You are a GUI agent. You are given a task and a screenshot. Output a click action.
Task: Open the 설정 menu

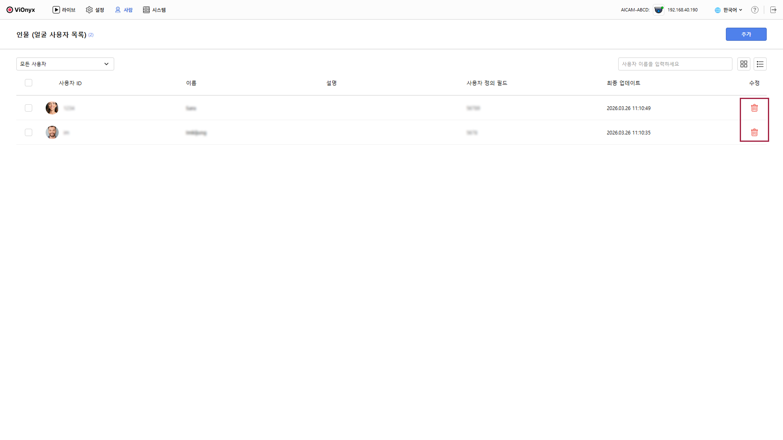click(95, 10)
